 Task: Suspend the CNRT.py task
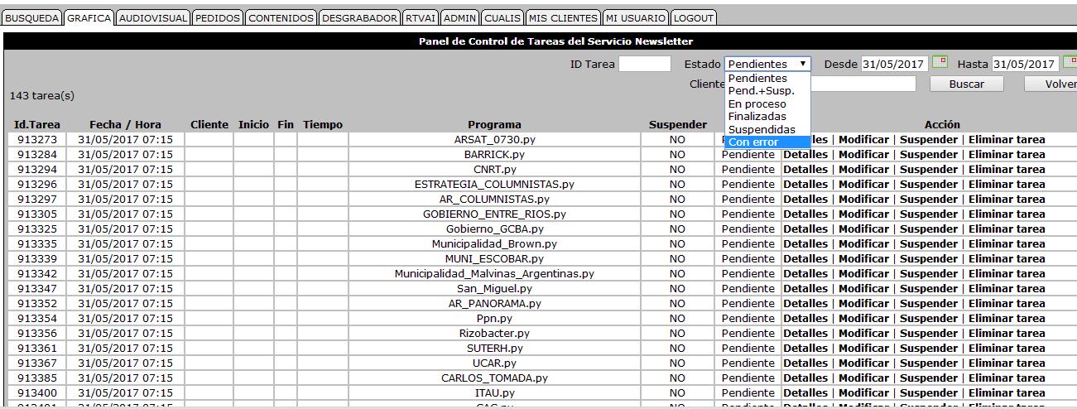click(x=928, y=170)
